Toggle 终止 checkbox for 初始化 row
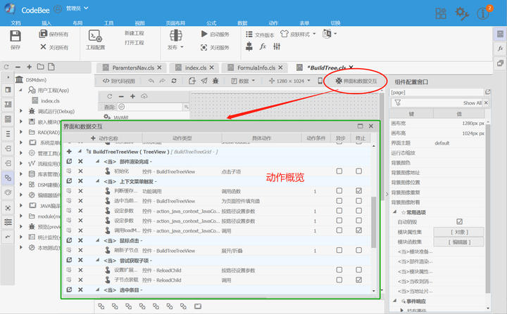Screen dimensions: 507x314 click(x=359, y=171)
